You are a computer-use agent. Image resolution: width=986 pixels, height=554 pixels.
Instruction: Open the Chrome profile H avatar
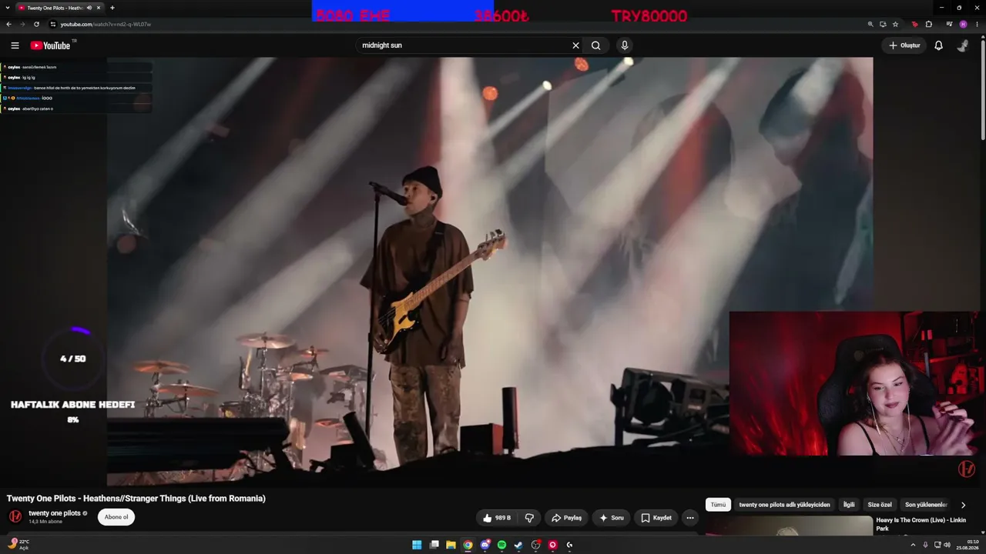[963, 24]
